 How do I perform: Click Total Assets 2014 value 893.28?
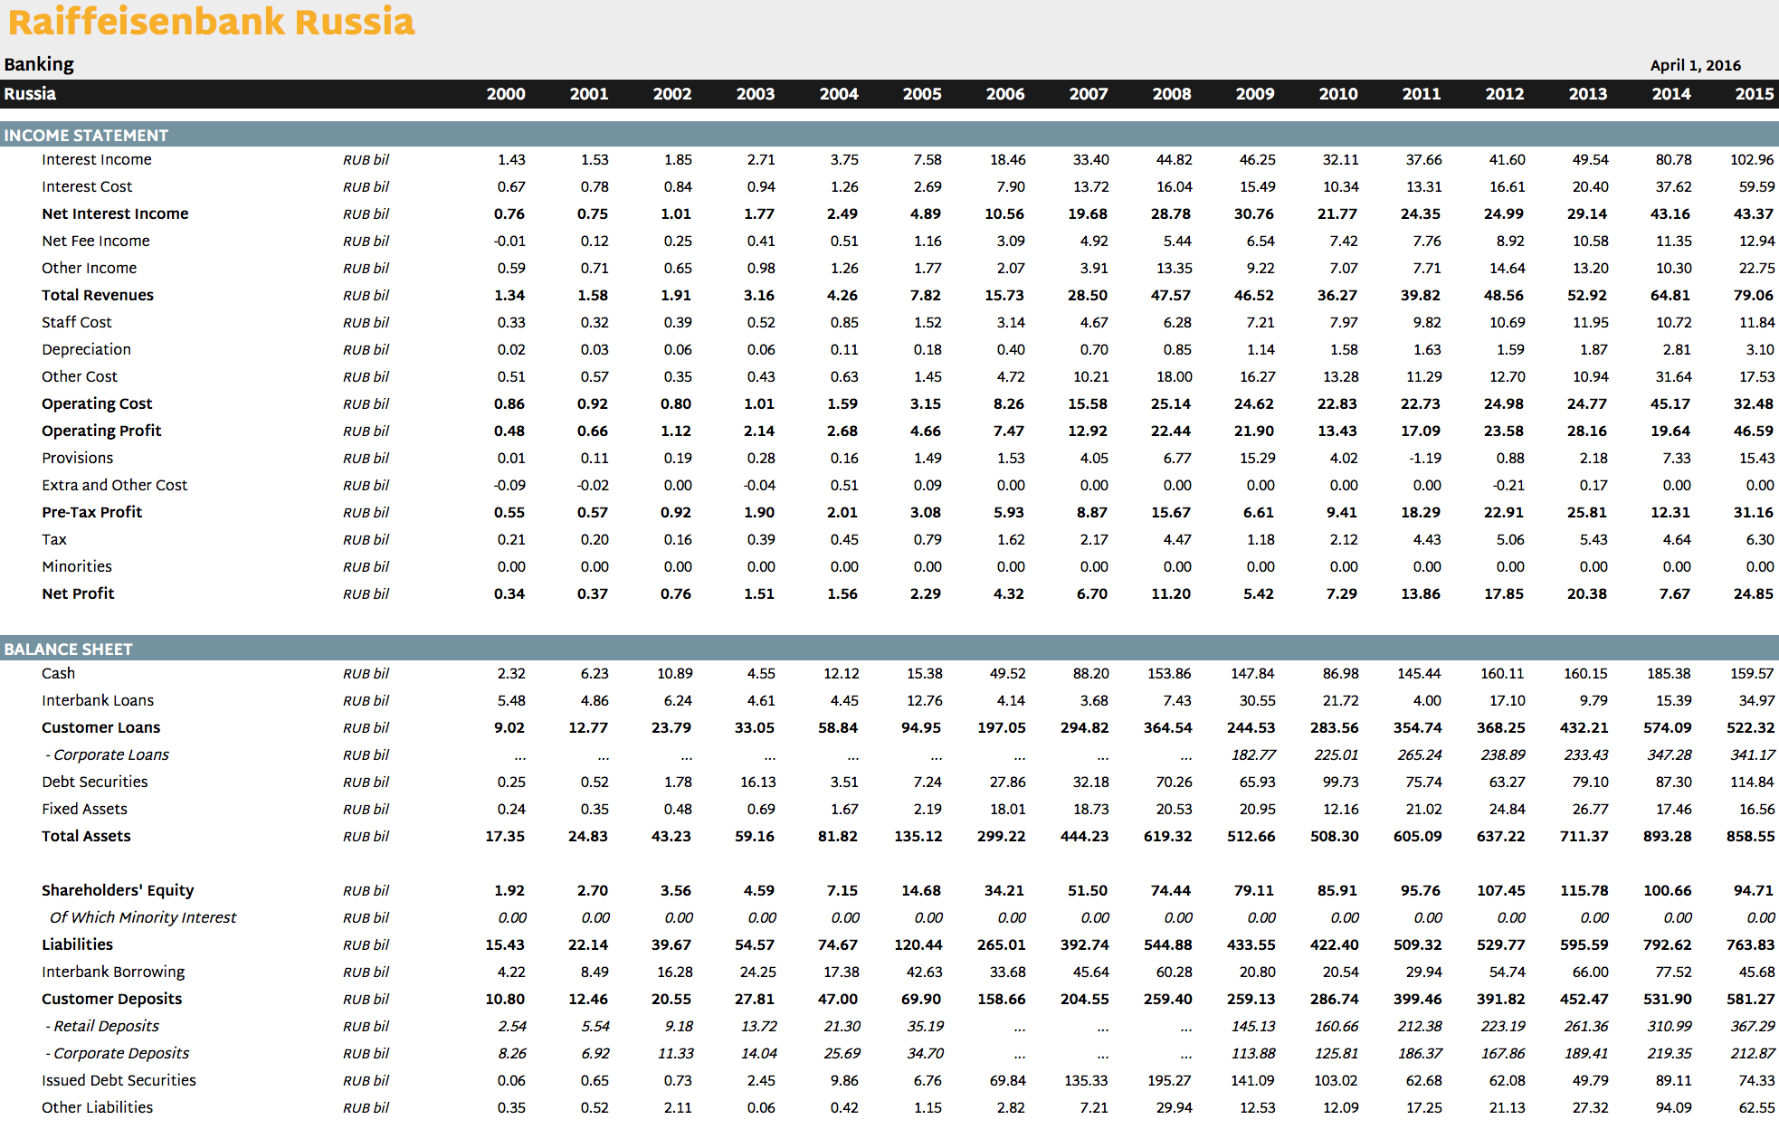click(x=1668, y=837)
